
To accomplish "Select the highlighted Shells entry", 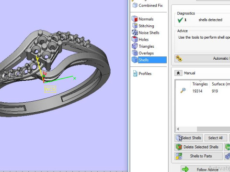I will click(x=152, y=60).
